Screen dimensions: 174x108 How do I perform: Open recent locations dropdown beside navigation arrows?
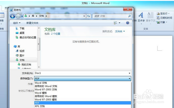(22, 16)
